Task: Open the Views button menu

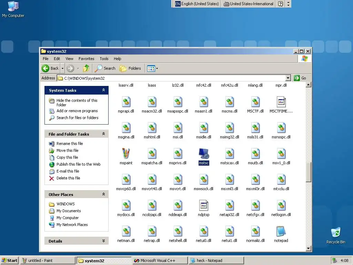Action: [152, 68]
